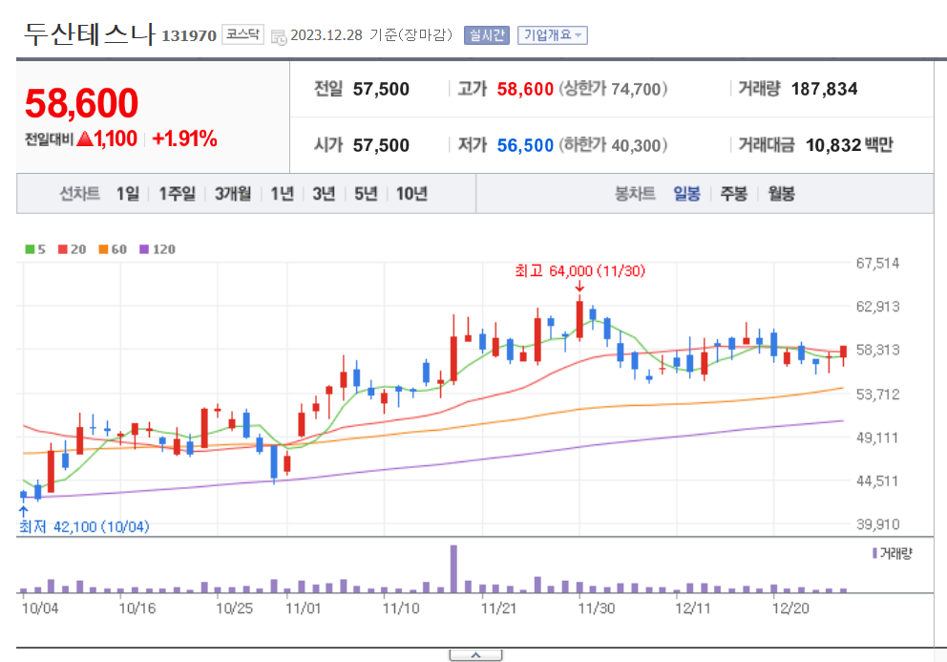The height and width of the screenshot is (662, 947).
Task: Click the 최고 64,000 (11/30) high marker label
Action: [579, 271]
